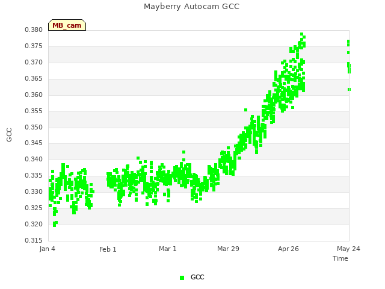Image resolution: width=385 pixels, height=289 pixels.
Task: Click the Jan 4 x-axis label
Action: [47, 249]
